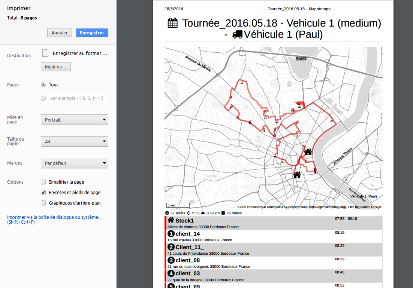The height and width of the screenshot is (288, 413).
Task: Select the Tous pages radio button
Action: pos(43,85)
